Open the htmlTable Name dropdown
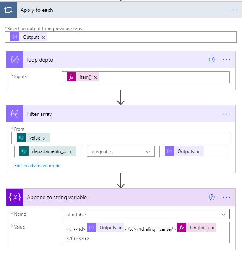Screen dimensions: 242x258 146,214
